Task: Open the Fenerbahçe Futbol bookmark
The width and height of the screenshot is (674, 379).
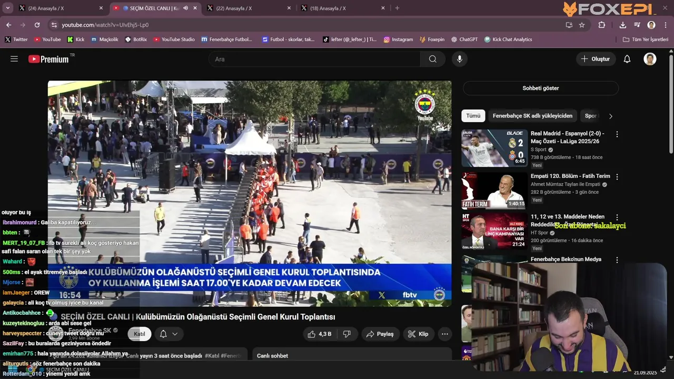Action: [227, 39]
